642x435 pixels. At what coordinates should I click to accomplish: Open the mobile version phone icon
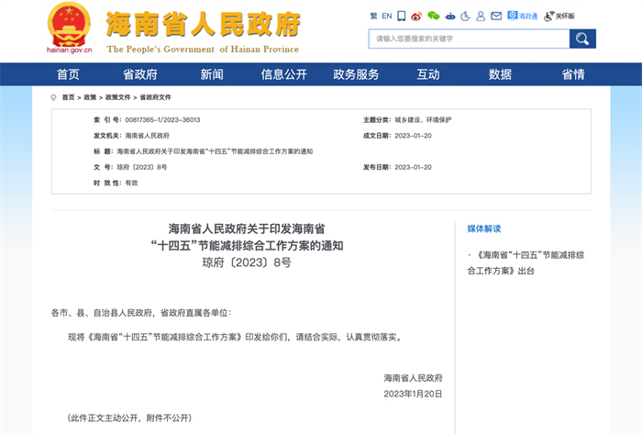(401, 16)
